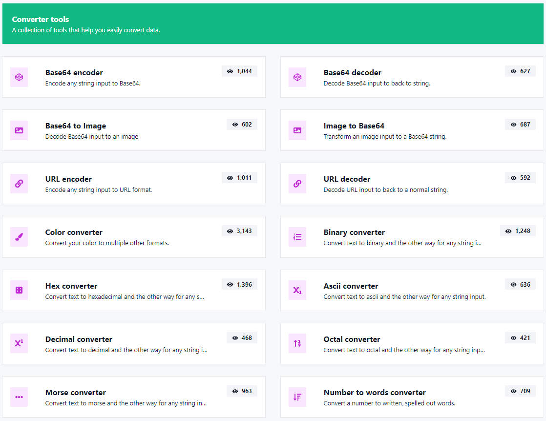Click the Base64 encoder cube icon
Viewport: 546px width, 421px height.
(x=19, y=77)
